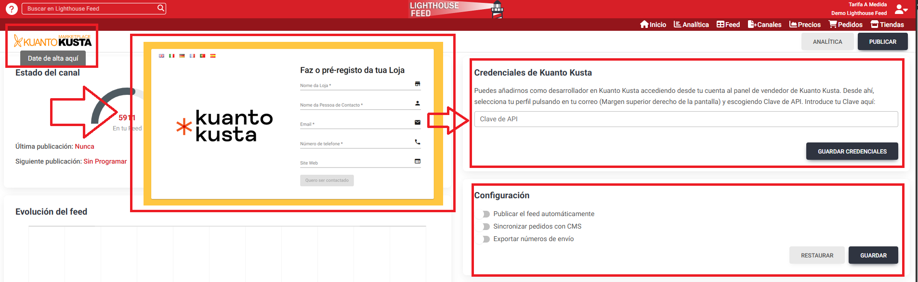This screenshot has width=918, height=282.
Task: Click the Tiendas store icon
Action: click(875, 25)
